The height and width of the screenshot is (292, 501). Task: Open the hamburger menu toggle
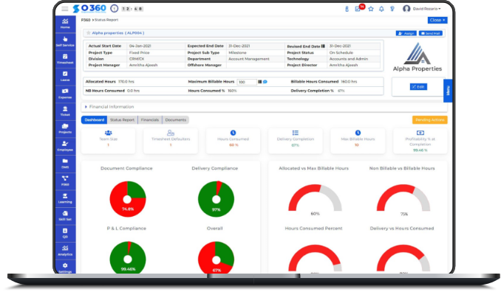[x=65, y=9]
